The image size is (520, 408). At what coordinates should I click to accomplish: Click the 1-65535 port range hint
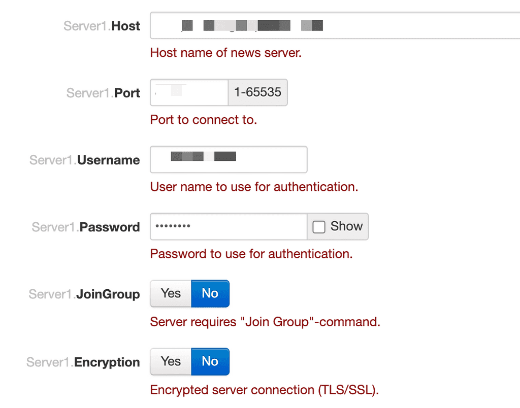pos(257,92)
